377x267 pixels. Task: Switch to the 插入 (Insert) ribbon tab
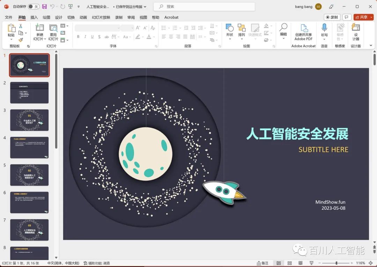[34, 17]
